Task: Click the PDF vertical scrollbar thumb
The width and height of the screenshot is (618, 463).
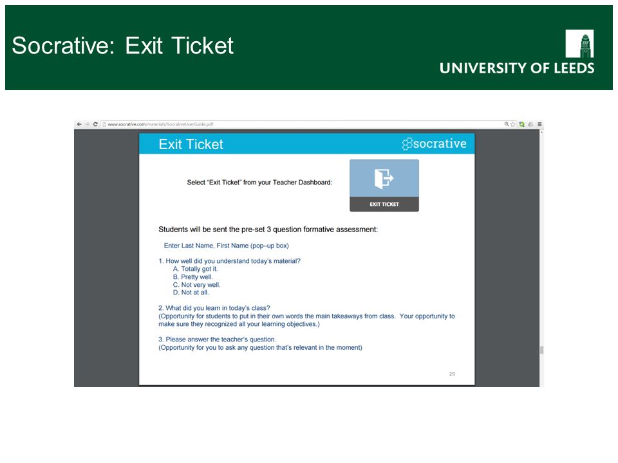Action: coord(541,350)
